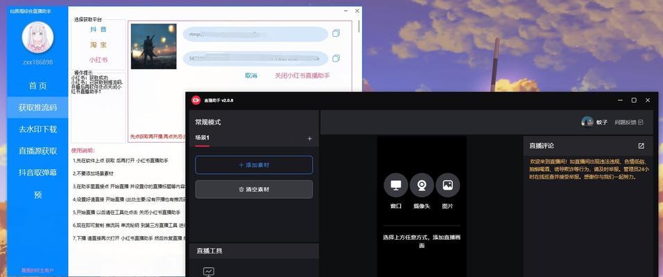Select the 抖音 platform

click(98, 29)
